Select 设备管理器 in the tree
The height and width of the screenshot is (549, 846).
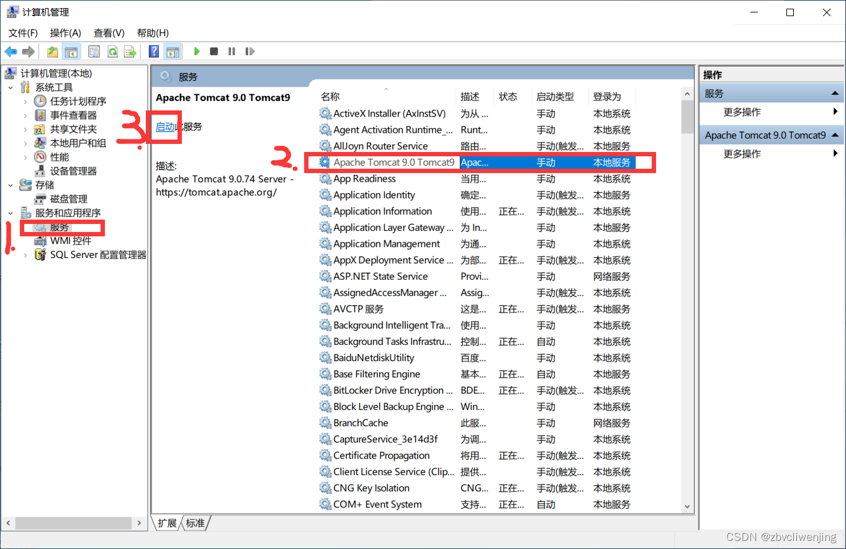coord(73,171)
